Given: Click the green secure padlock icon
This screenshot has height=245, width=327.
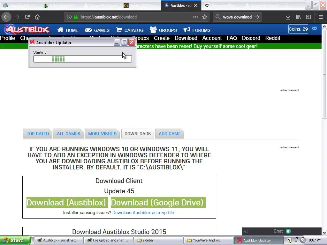Looking at the screenshot, I should (76, 17).
